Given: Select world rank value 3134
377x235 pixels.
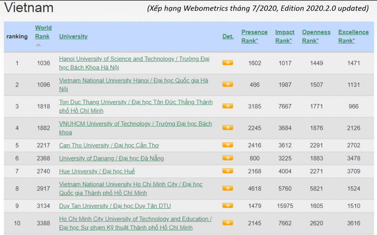Looking at the screenshot, I should click(43, 206).
